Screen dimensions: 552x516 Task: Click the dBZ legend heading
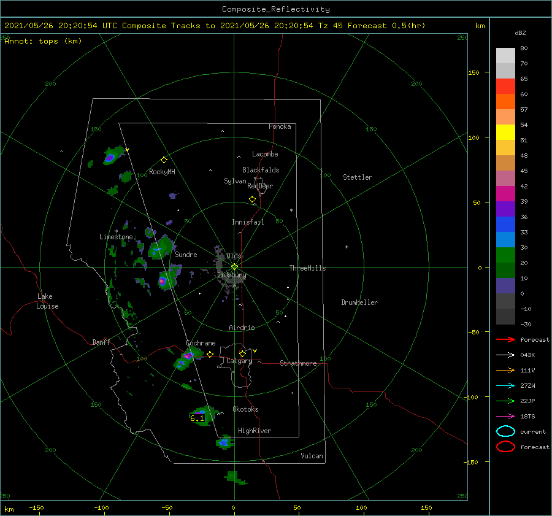point(520,33)
